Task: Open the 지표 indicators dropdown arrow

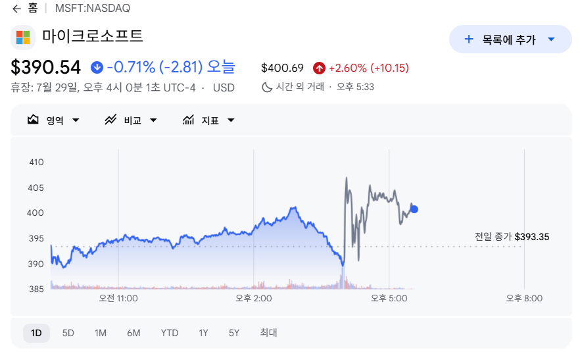Action: tap(231, 120)
